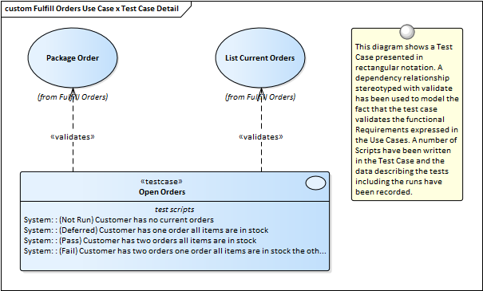483x291 pixels.
Task: Select the Fail test script line
Action: point(175,251)
